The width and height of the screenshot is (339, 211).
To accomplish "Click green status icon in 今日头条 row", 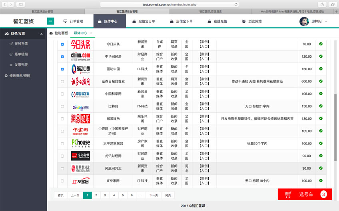I will (321, 44).
